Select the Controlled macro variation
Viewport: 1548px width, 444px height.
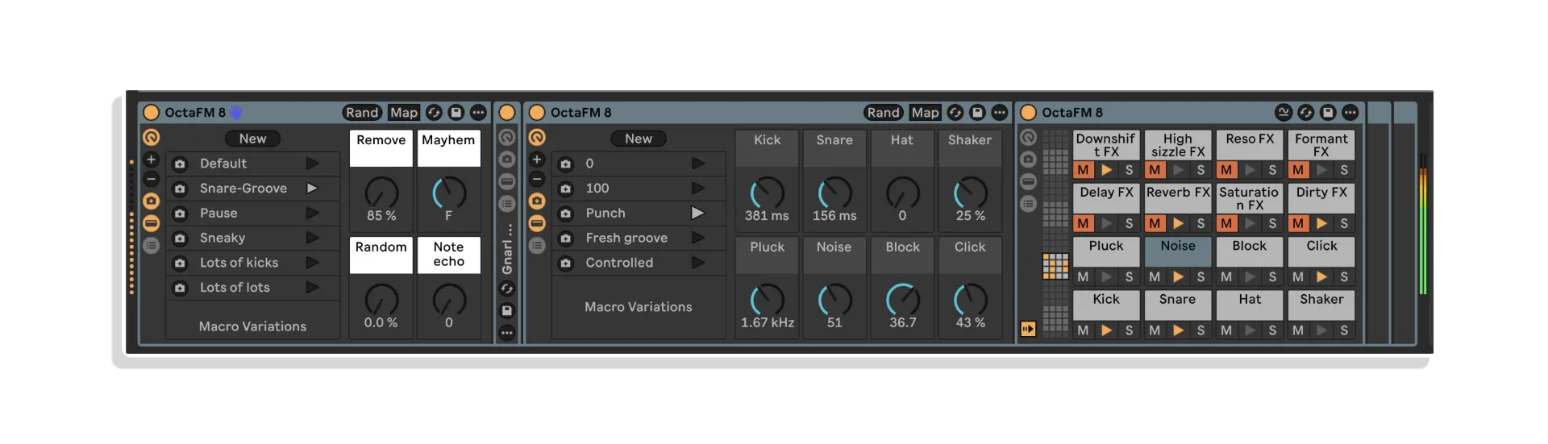pyautogui.click(x=619, y=263)
